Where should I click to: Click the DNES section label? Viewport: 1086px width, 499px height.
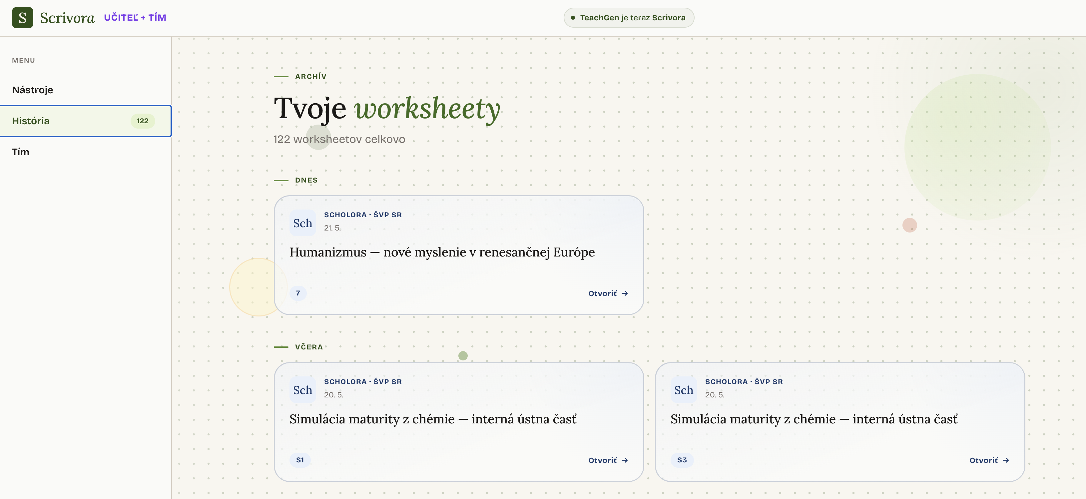[306, 181]
